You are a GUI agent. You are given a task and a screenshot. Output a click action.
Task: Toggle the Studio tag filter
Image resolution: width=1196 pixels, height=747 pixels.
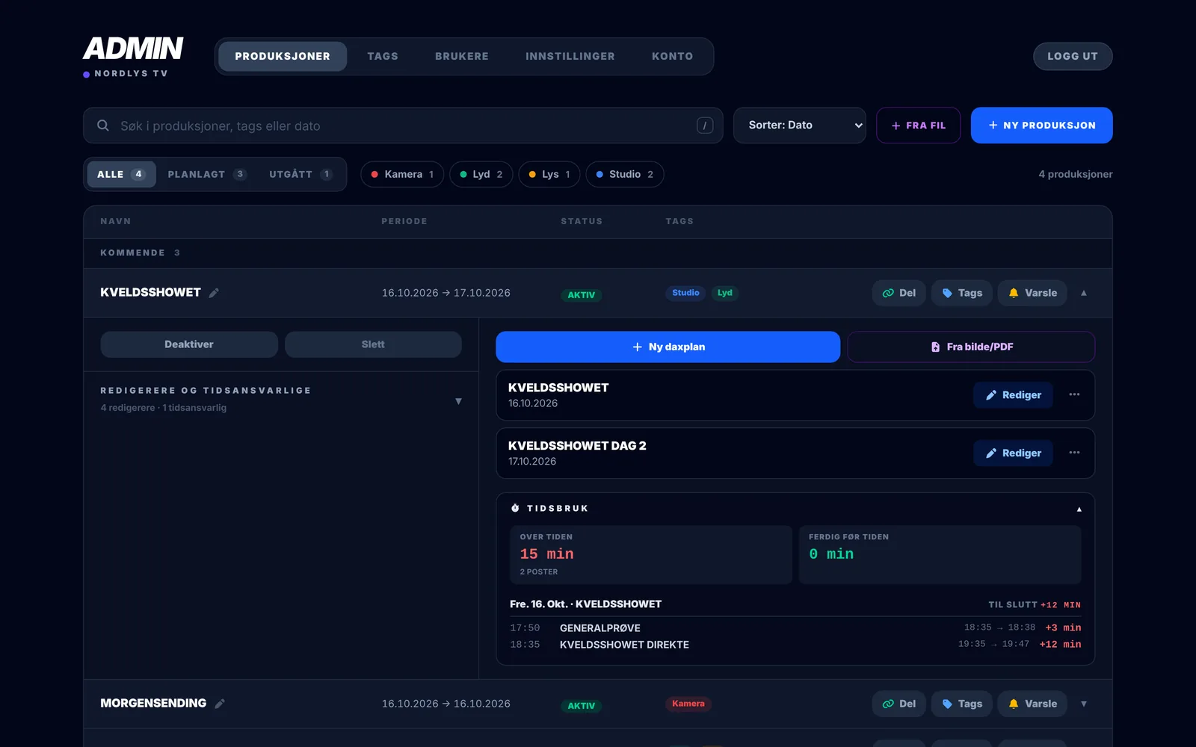(625, 174)
